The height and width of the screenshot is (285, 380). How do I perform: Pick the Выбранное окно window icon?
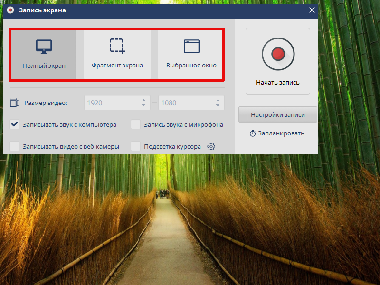tap(191, 46)
